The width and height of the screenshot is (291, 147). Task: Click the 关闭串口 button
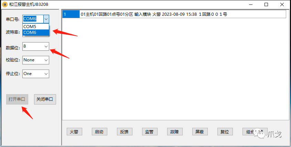click(x=45, y=99)
